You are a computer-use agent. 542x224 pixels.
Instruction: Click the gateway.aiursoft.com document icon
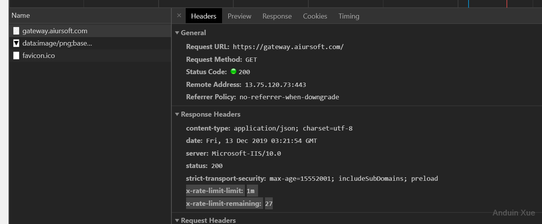(16, 31)
